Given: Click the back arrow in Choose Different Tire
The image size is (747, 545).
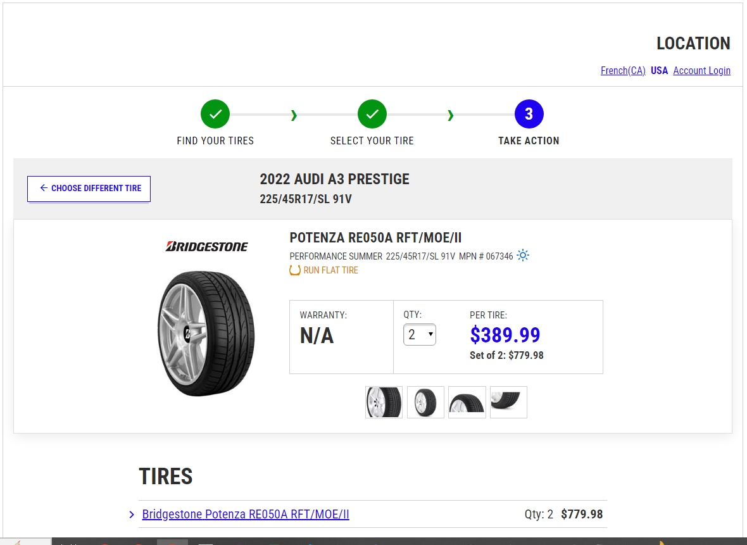Looking at the screenshot, I should coord(43,188).
